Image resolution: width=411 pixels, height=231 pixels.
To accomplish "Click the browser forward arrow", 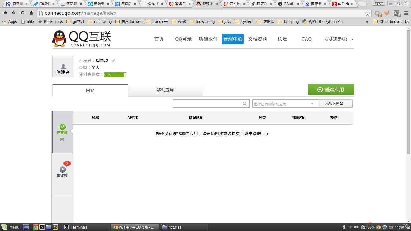I will [14, 13].
